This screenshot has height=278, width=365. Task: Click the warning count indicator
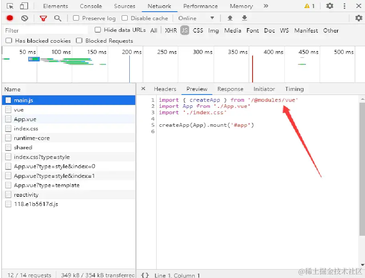310,6
